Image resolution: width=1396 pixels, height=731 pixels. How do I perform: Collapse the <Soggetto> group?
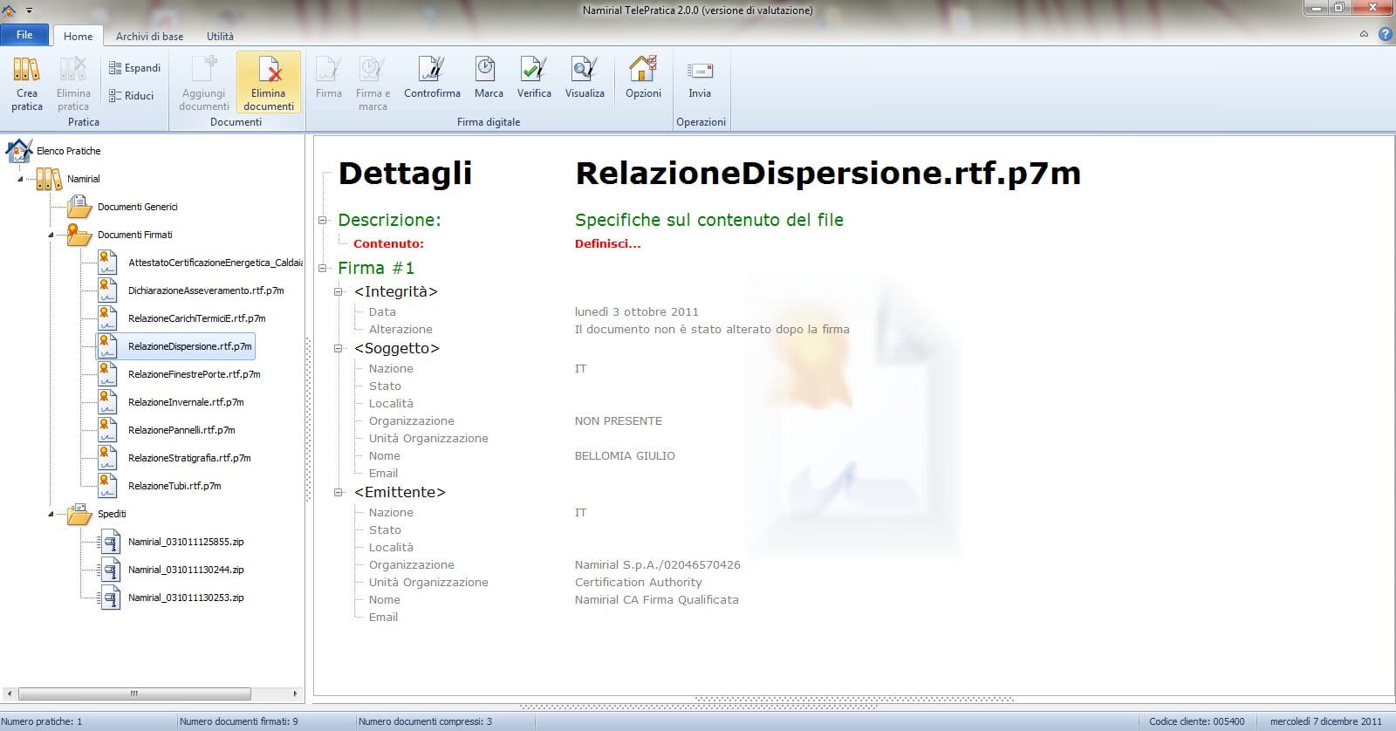[x=339, y=349]
